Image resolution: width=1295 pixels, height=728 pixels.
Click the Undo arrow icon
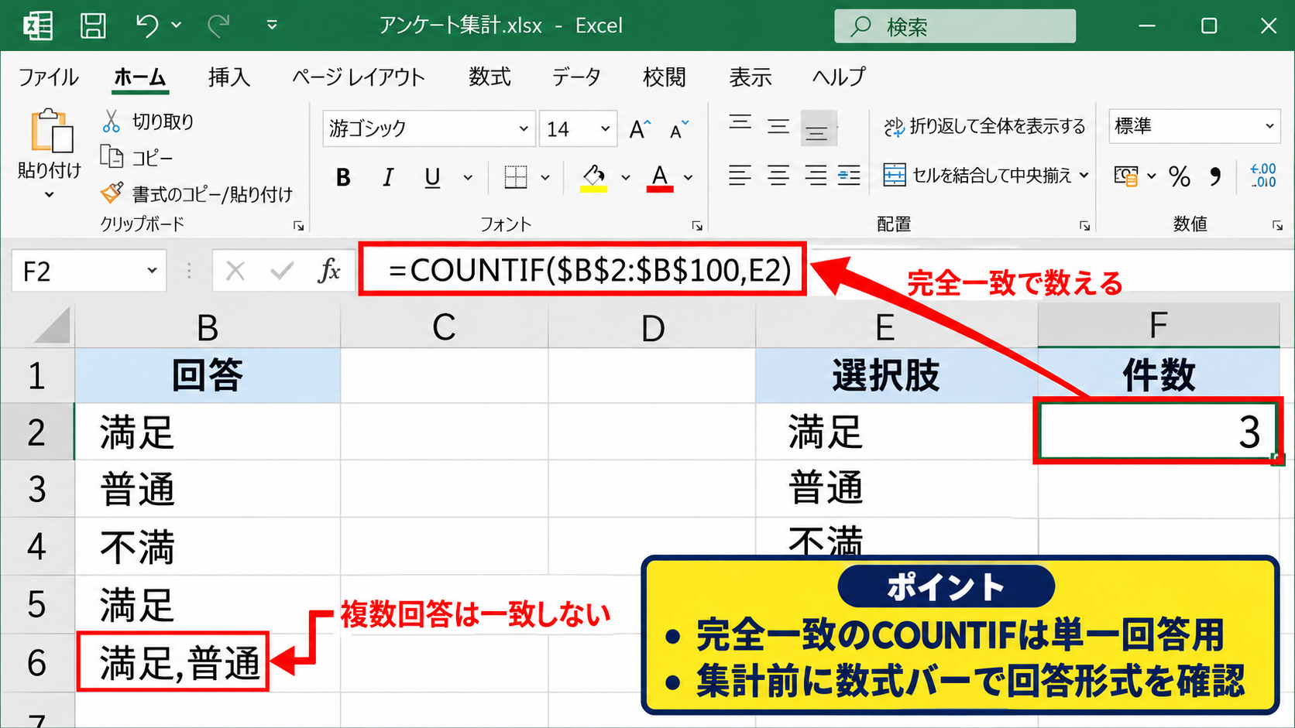click(x=147, y=26)
